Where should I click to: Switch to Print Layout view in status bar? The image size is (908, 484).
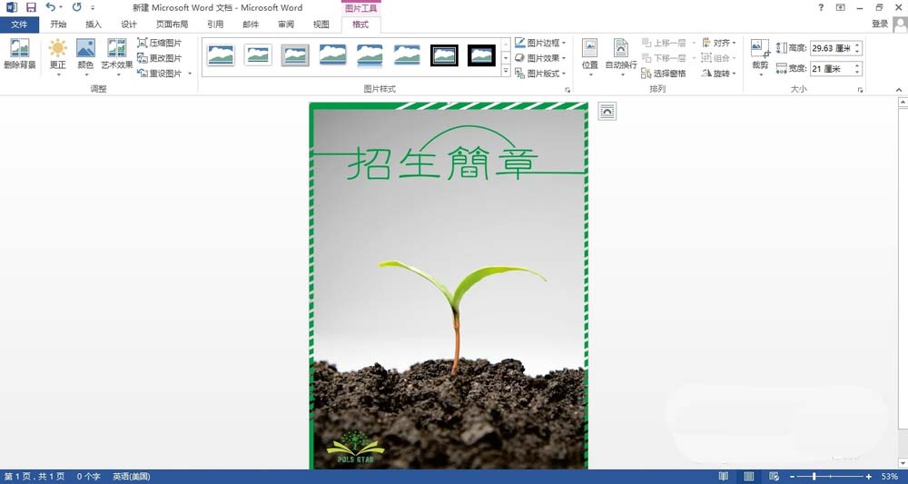click(x=748, y=477)
